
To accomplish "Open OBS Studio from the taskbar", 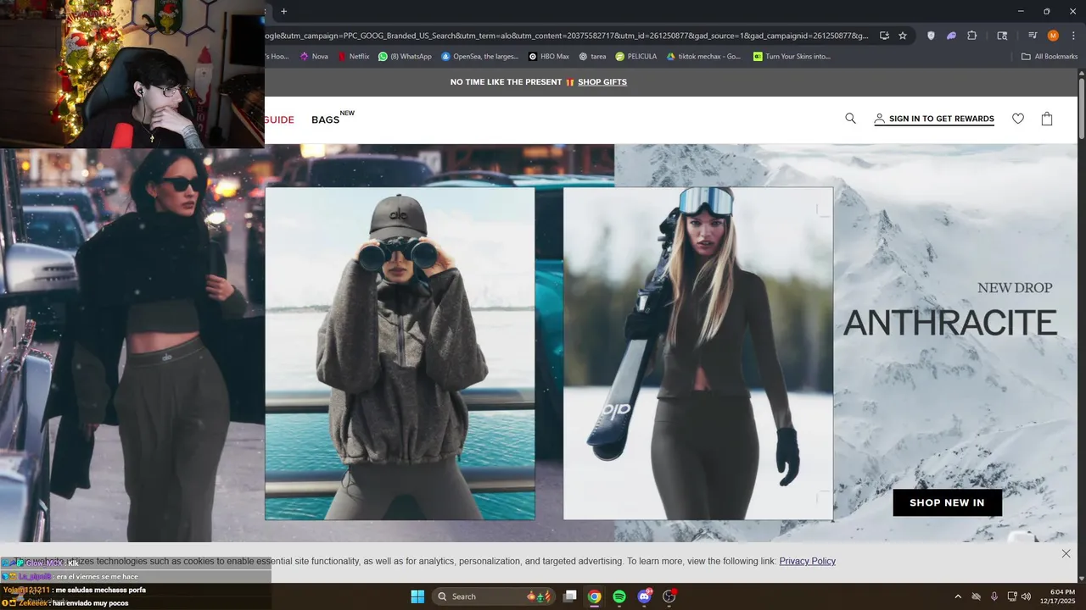I will pyautogui.click(x=669, y=596).
